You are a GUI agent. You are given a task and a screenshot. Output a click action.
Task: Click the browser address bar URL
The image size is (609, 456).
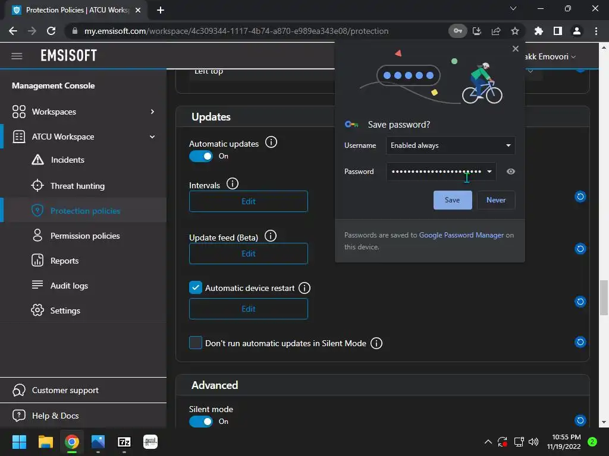click(236, 31)
